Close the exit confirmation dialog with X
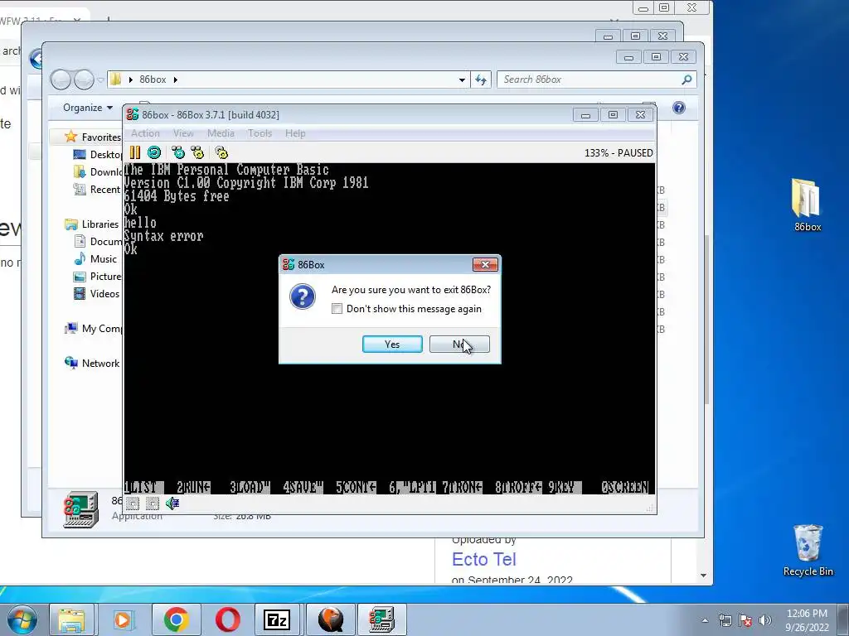Screen dimensions: 849x636 (x=485, y=264)
